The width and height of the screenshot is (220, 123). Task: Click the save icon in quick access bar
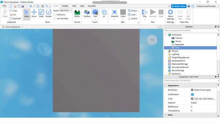point(23,6)
